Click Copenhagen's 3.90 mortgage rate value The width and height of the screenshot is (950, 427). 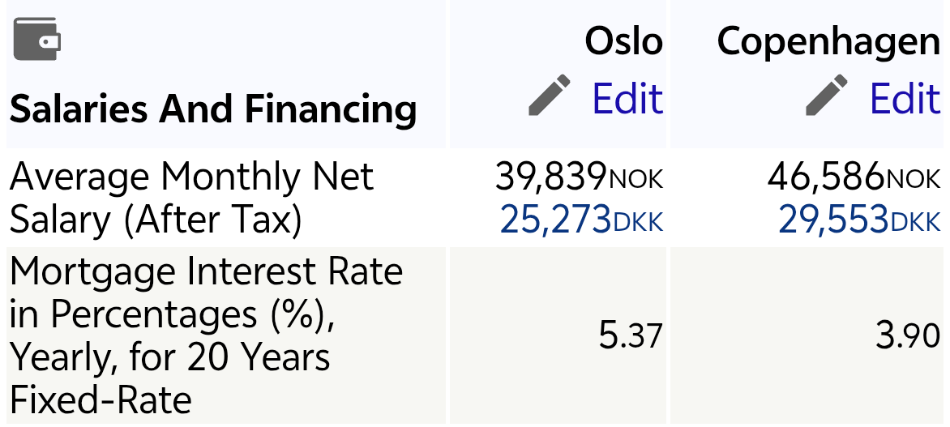point(908,335)
